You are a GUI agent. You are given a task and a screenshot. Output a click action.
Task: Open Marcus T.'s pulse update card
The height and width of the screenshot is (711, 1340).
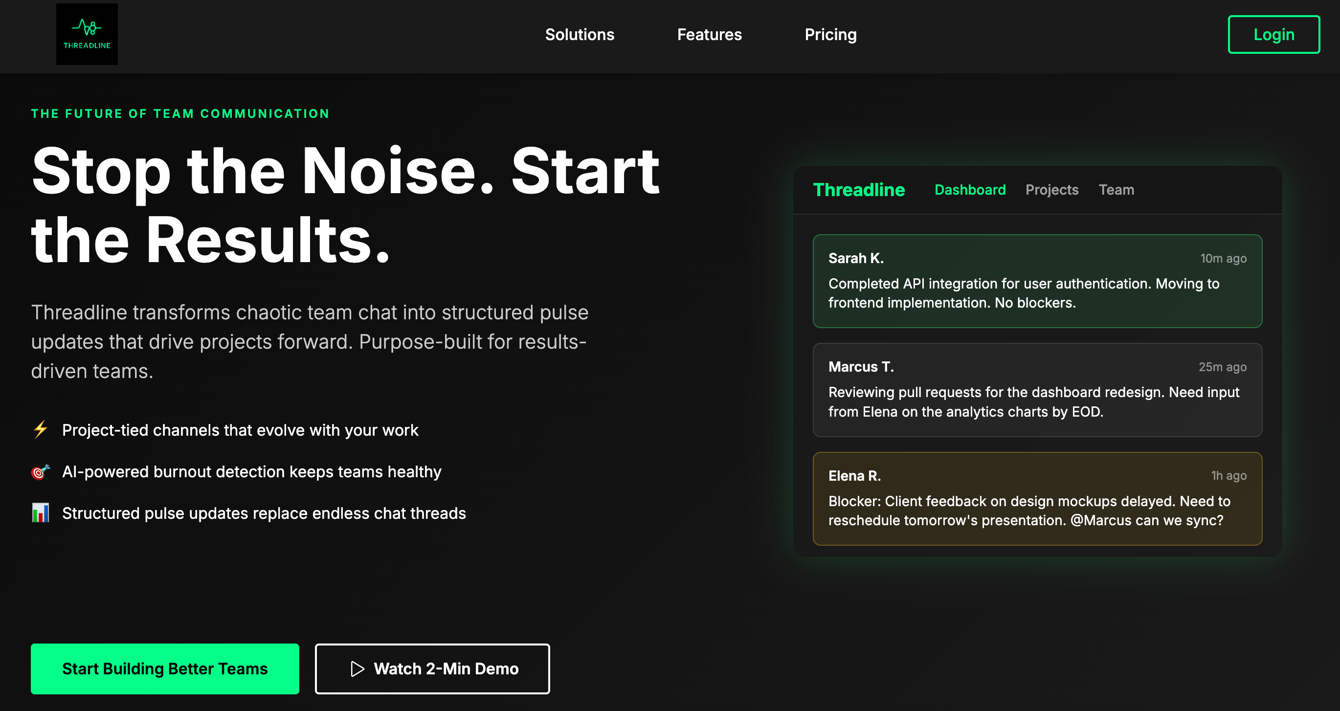(1037, 390)
